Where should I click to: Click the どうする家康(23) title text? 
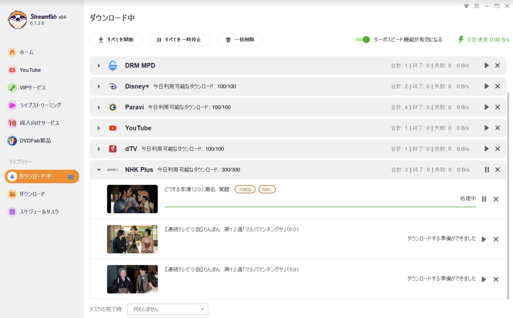coord(197,189)
